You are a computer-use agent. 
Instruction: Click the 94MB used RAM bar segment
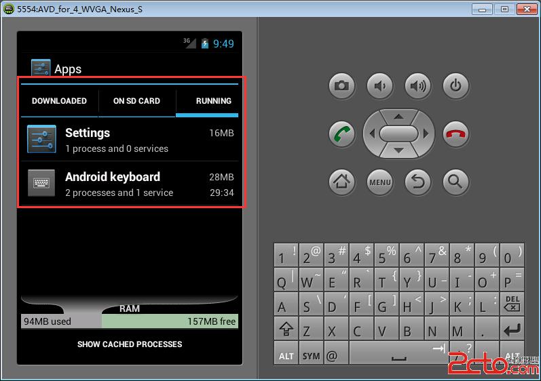click(x=61, y=321)
